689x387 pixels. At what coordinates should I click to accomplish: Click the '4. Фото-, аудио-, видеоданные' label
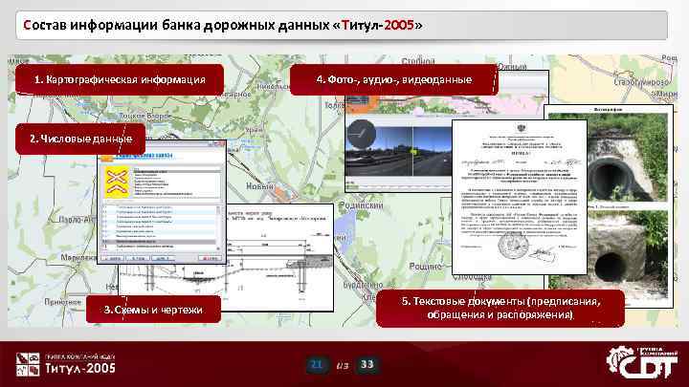(x=394, y=79)
